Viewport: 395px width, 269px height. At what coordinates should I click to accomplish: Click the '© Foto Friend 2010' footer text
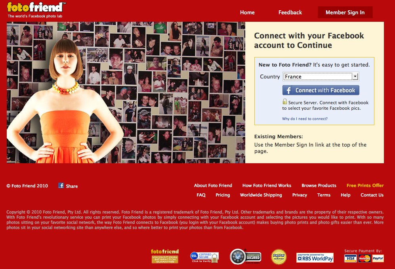27,186
